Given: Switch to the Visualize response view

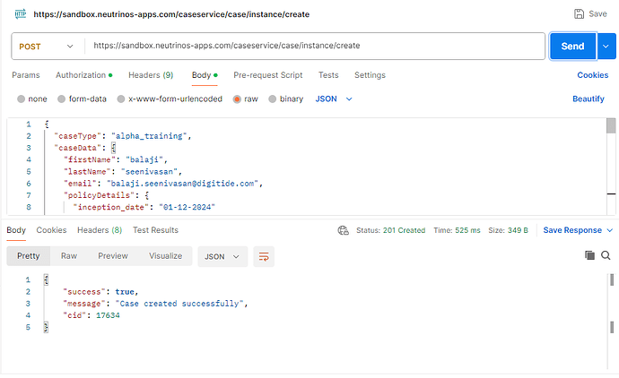Looking at the screenshot, I should (165, 256).
